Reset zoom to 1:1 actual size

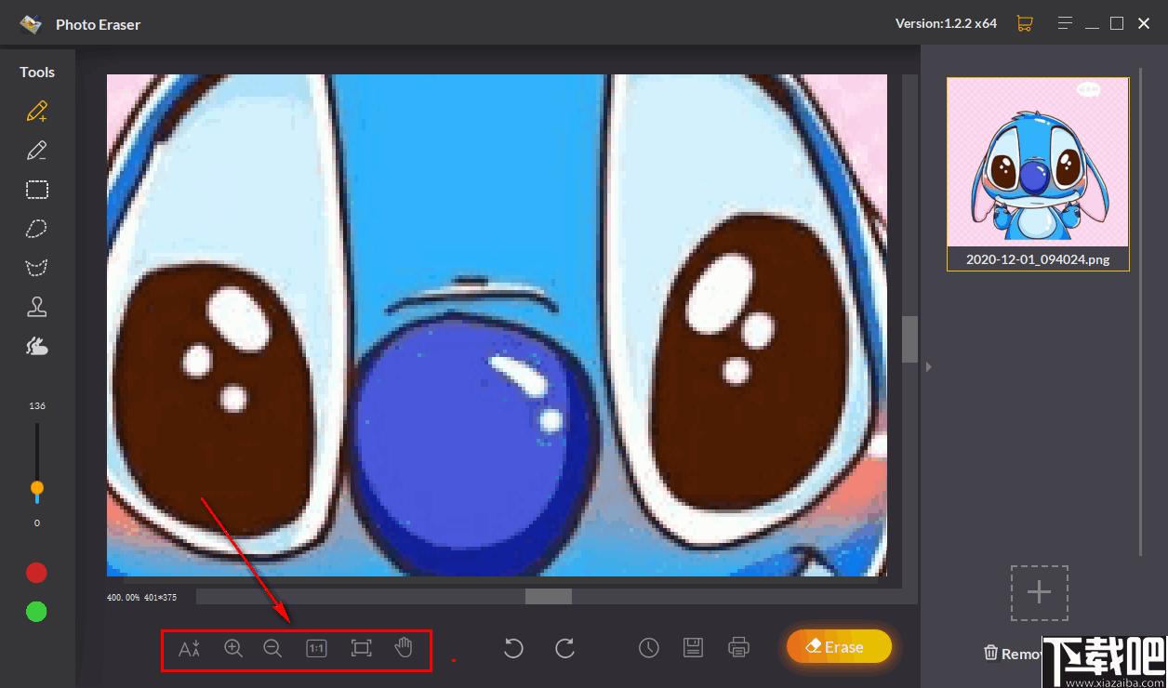[316, 648]
